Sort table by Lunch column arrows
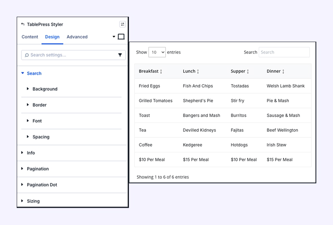 [x=198, y=72]
